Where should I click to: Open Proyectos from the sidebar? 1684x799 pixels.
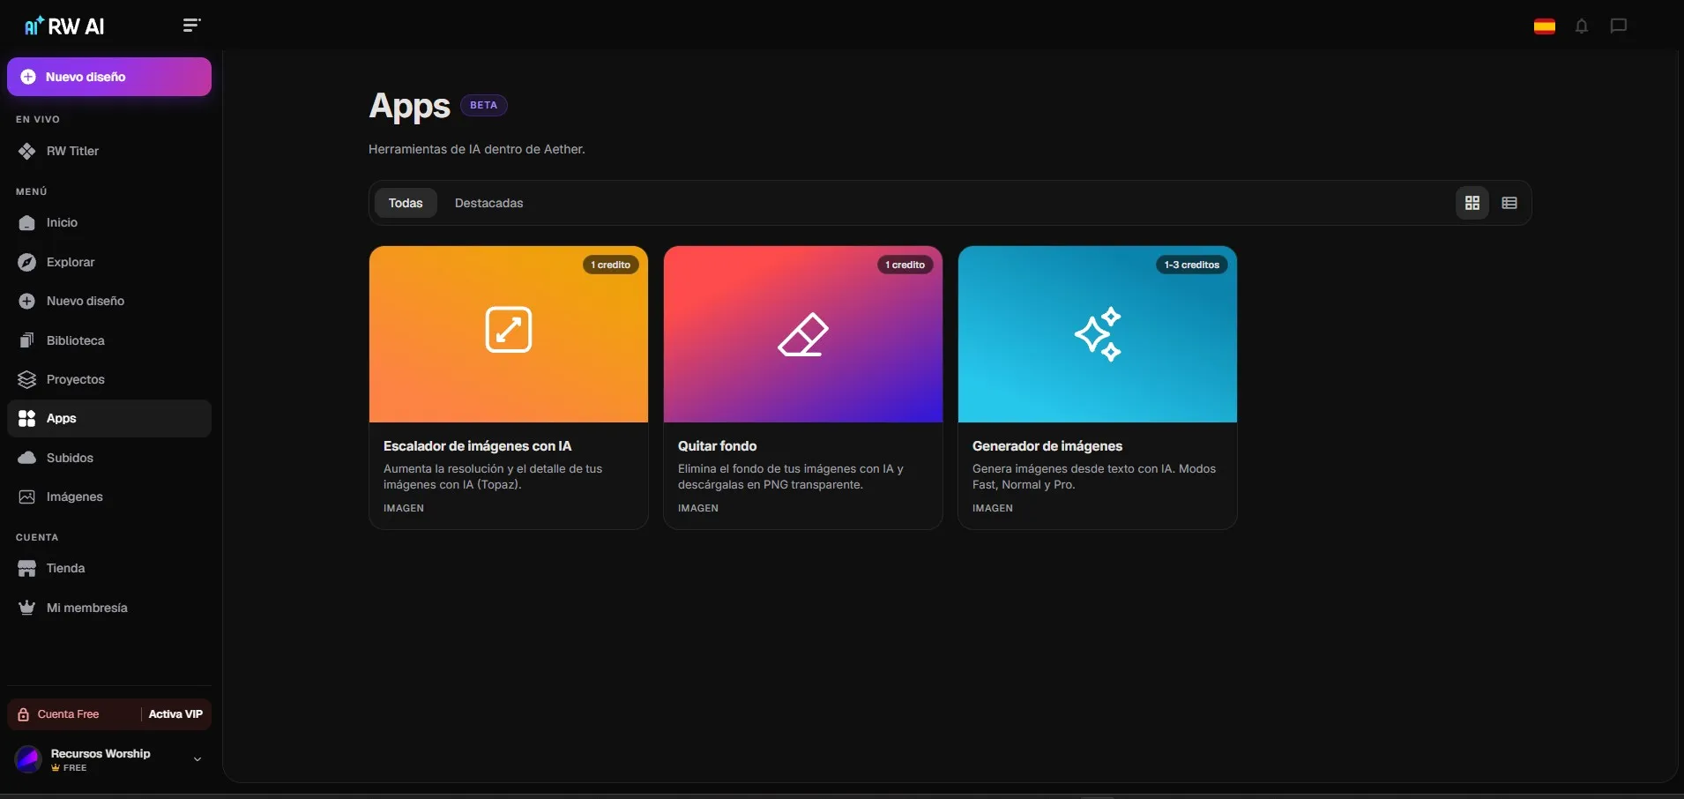[109, 379]
